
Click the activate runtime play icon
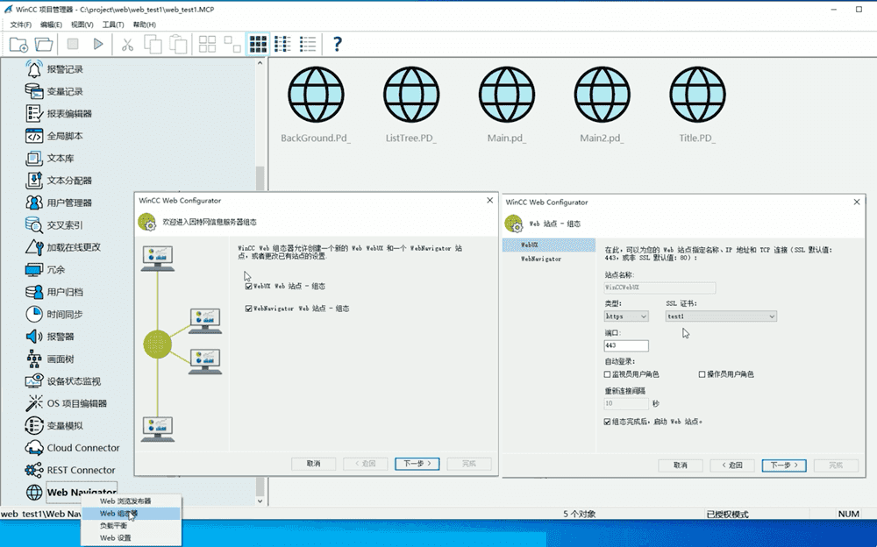point(98,44)
